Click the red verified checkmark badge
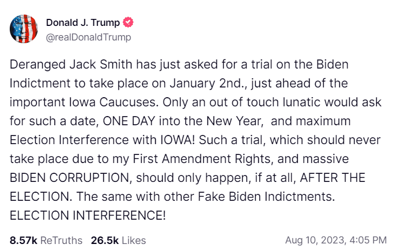The height and width of the screenshot is (251, 394). tap(128, 22)
